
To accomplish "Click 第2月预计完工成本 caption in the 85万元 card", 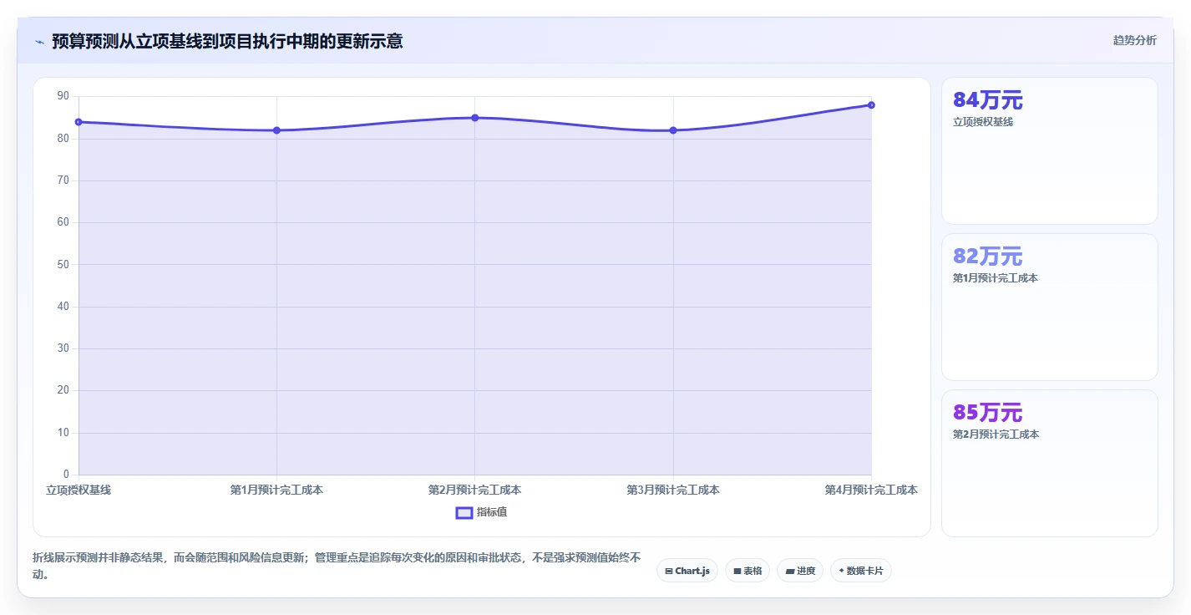I will point(996,435).
